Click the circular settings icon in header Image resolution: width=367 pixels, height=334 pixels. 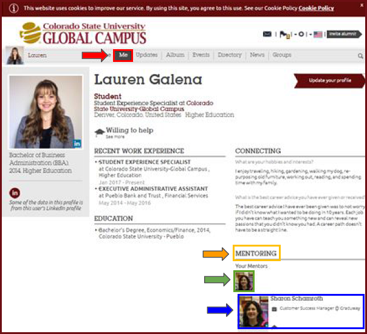coord(301,35)
